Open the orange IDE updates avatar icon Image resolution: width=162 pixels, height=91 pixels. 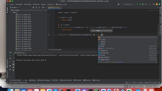(157, 4)
